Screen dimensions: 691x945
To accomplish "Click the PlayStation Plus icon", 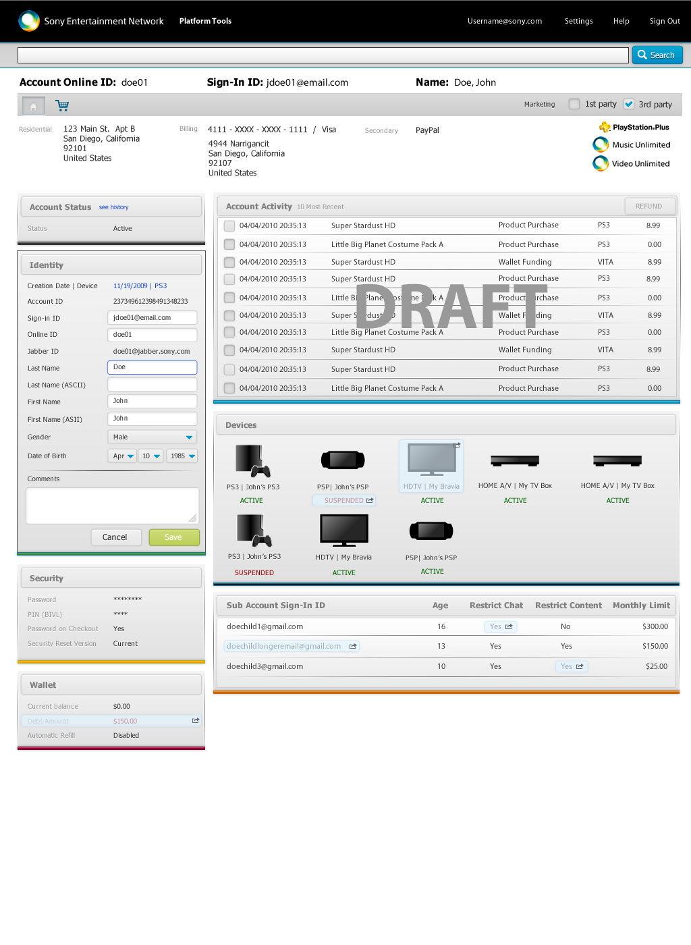I will click(x=605, y=127).
